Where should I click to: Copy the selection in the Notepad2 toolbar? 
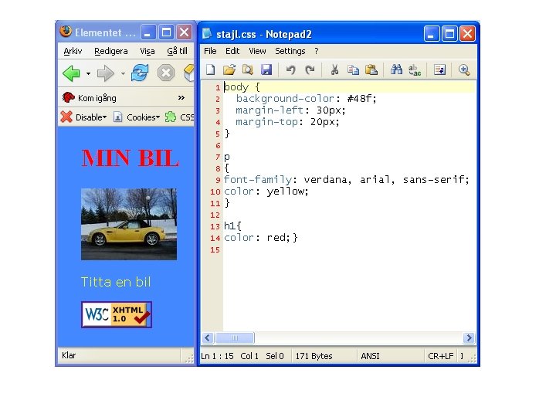click(353, 69)
